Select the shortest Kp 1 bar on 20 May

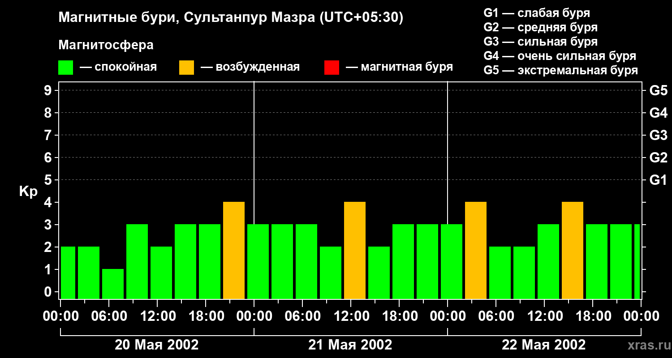tap(113, 284)
